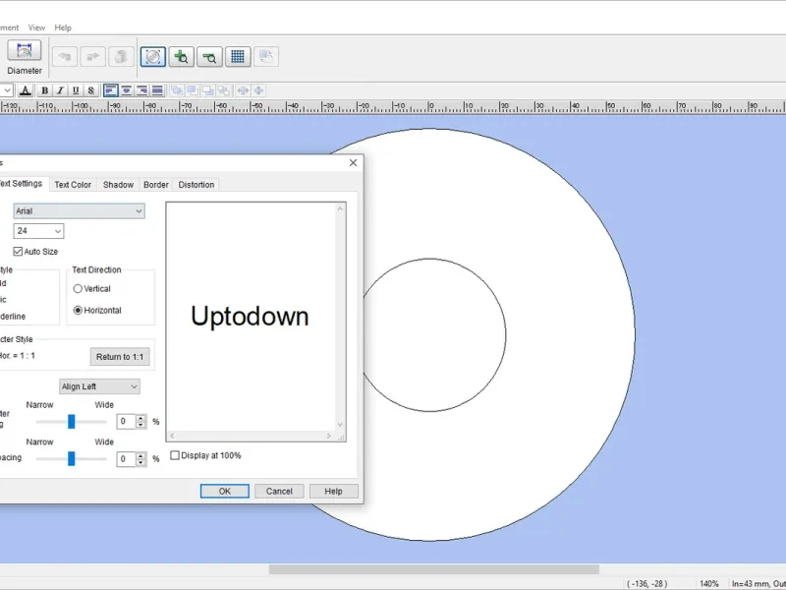
Task: Switch to the Border tab
Action: point(156,185)
